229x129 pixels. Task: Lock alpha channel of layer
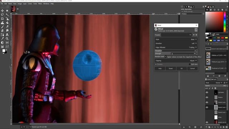215,88
